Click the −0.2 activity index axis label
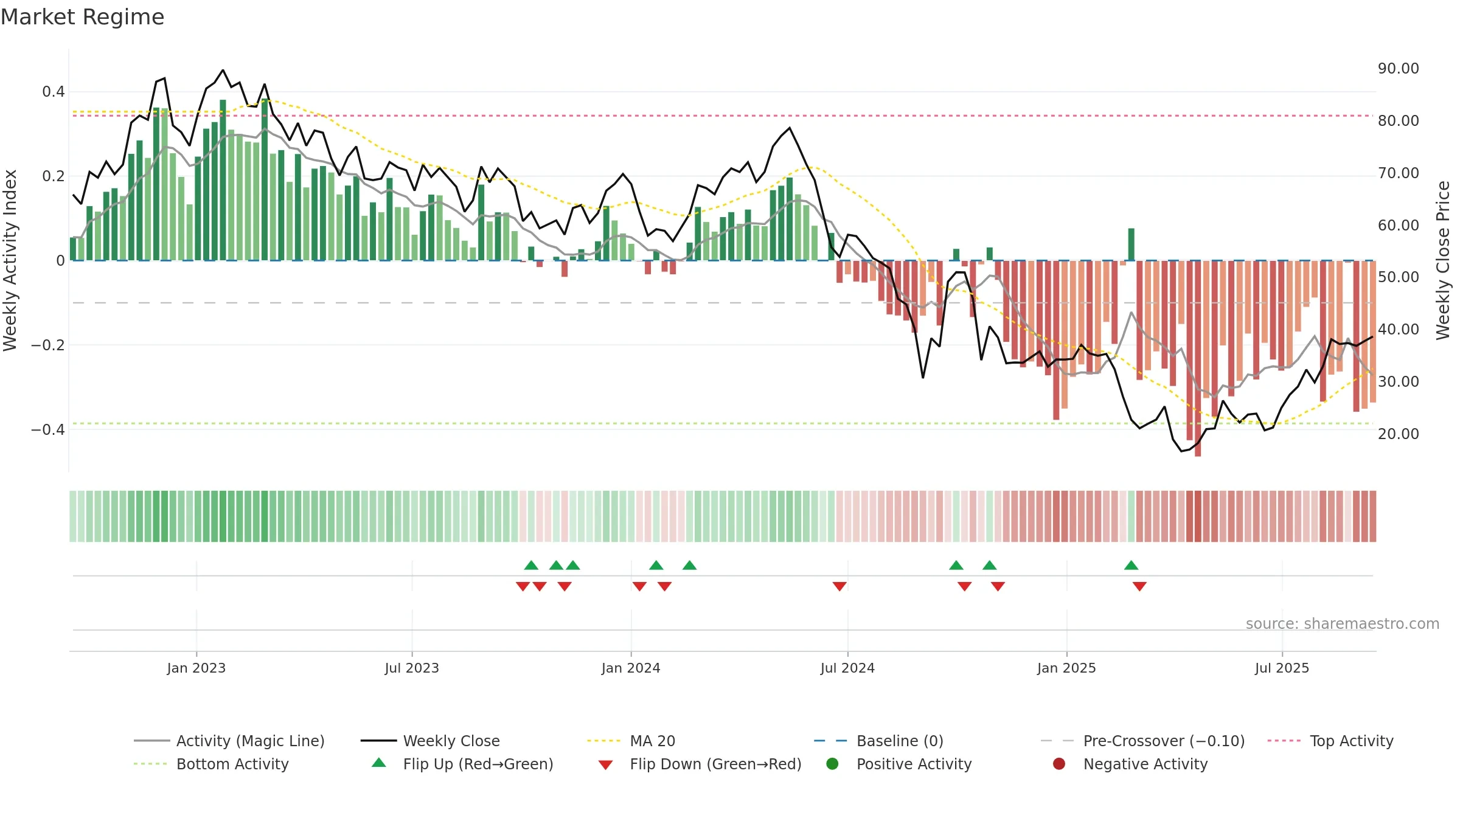Image resolution: width=1460 pixels, height=821 pixels. pos(47,345)
